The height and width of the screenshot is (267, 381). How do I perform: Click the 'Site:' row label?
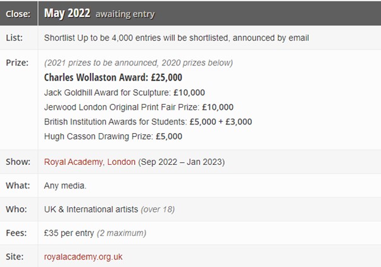[16, 257]
